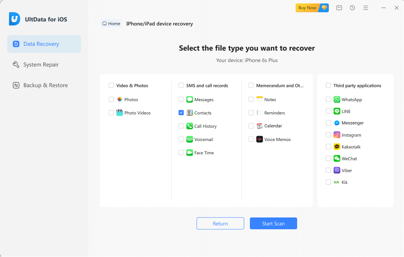Click the Buy Now button
This screenshot has width=404, height=257.
(307, 7)
